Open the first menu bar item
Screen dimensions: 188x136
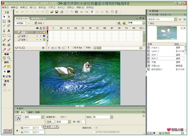point(5,7)
